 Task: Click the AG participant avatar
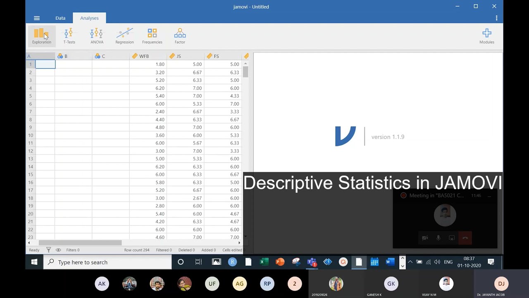click(240, 284)
